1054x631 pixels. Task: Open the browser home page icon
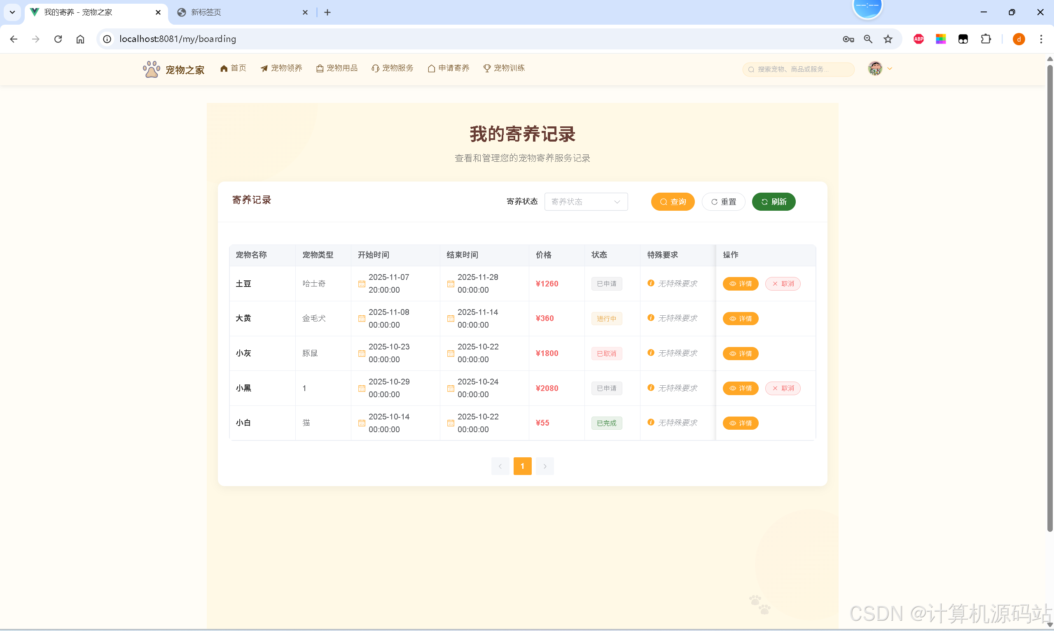point(80,39)
